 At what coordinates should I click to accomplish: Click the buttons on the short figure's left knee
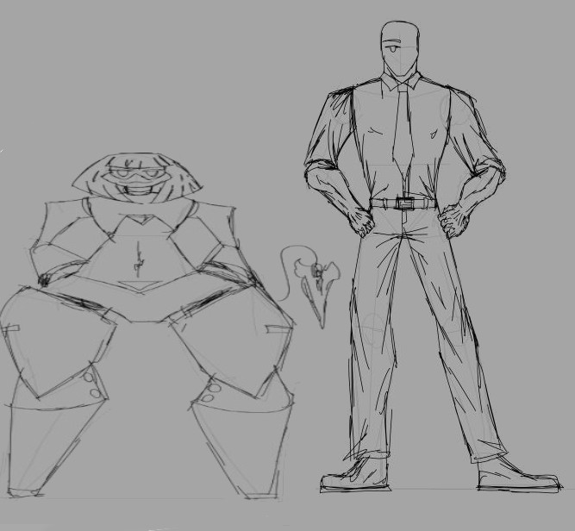click(x=90, y=384)
